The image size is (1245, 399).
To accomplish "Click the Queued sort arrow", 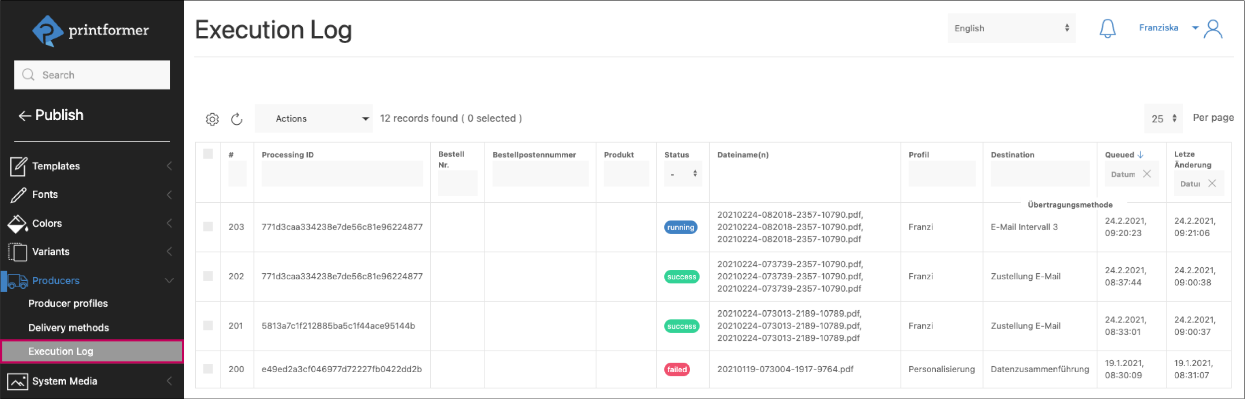I will [1140, 155].
